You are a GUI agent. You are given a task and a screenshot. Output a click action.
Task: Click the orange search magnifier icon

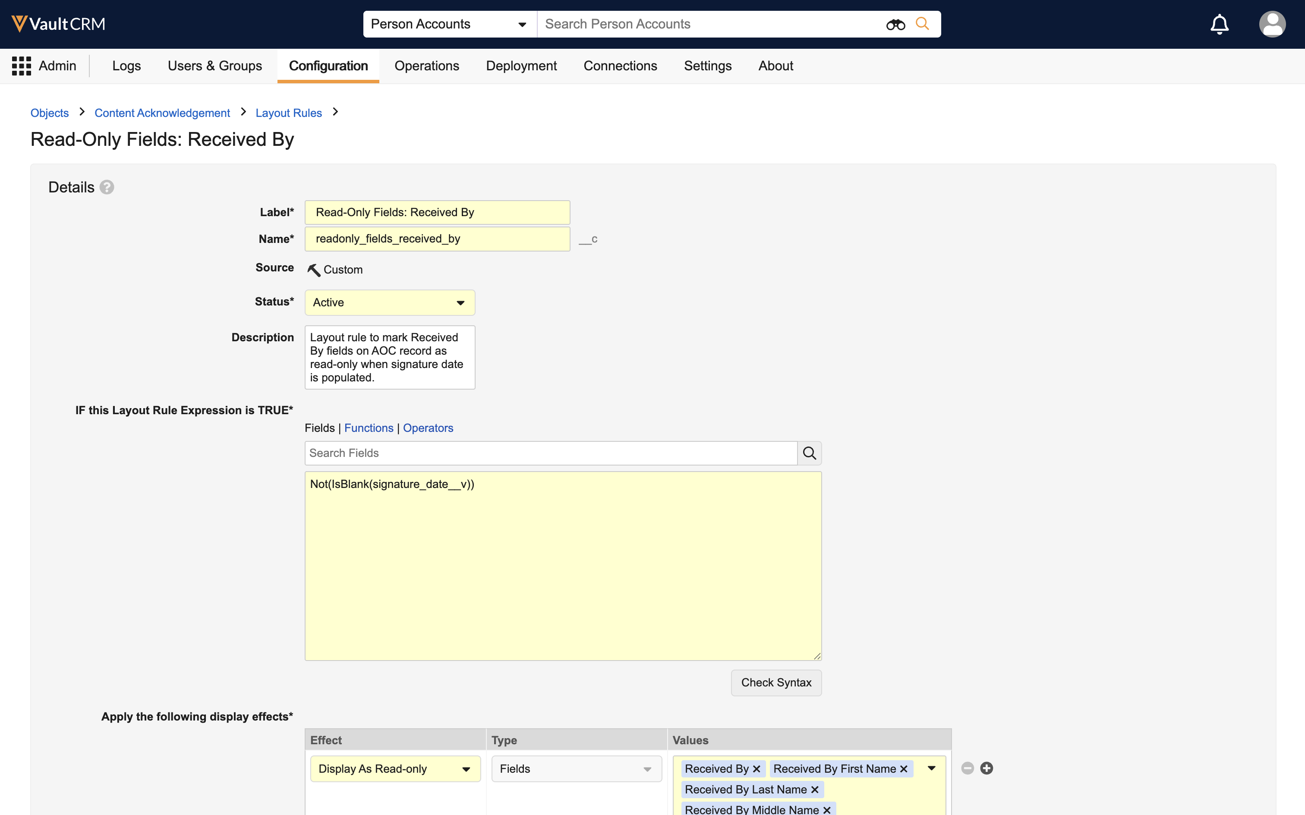pos(922,24)
